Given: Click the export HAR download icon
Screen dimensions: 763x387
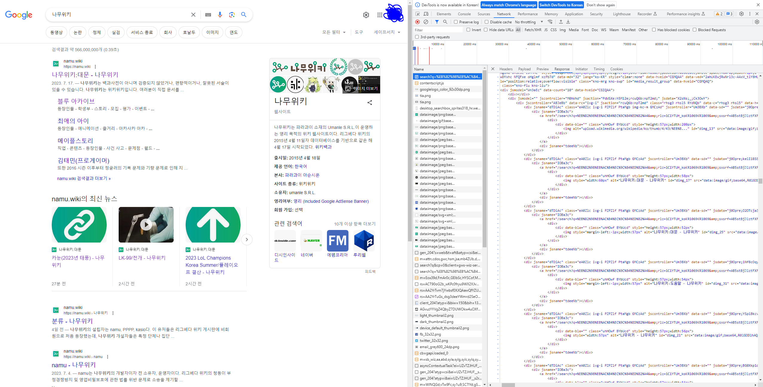Looking at the screenshot, I should click(x=568, y=22).
